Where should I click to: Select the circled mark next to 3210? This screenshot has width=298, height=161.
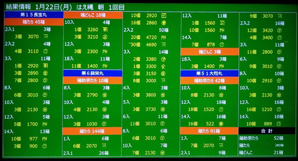105,37
